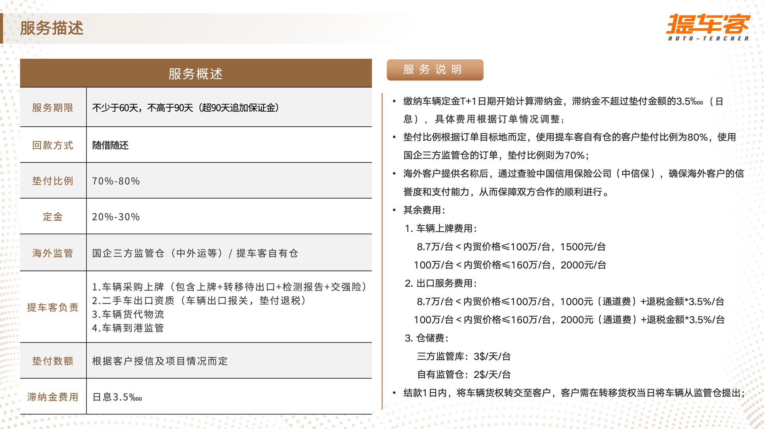This screenshot has width=764, height=429.
Task: Click the 服务说明 button label
Action: [x=433, y=70]
